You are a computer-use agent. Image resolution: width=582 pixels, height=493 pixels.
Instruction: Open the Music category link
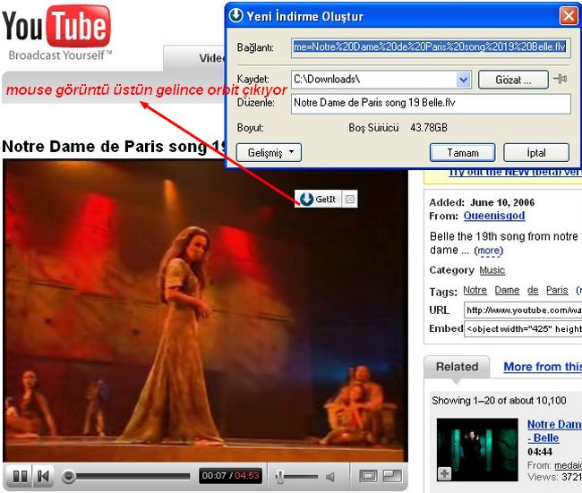492,270
